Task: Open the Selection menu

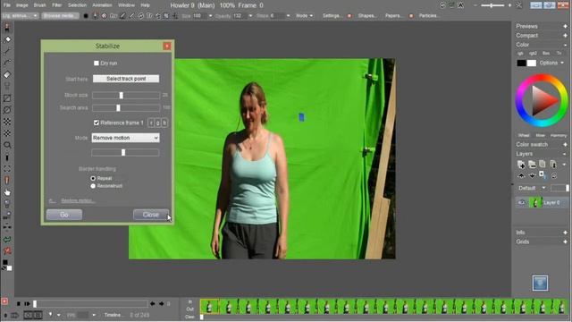Action: (x=77, y=5)
